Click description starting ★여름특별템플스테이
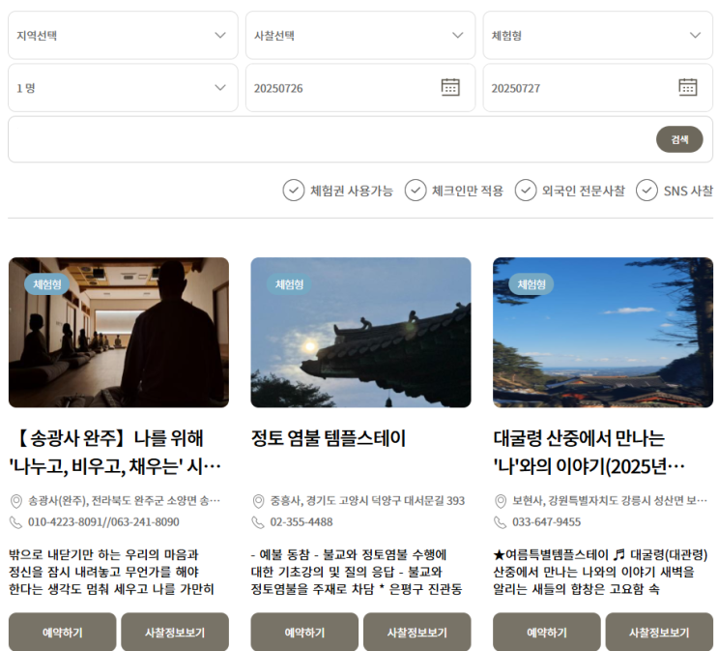This screenshot has width=718, height=651. (x=600, y=572)
